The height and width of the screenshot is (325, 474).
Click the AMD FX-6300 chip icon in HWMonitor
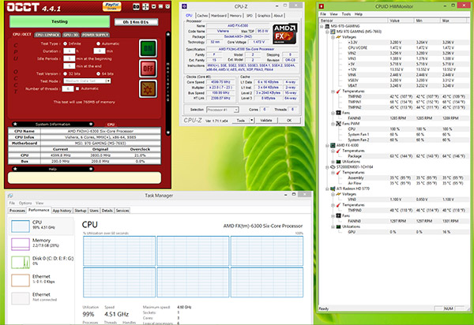pos(333,145)
